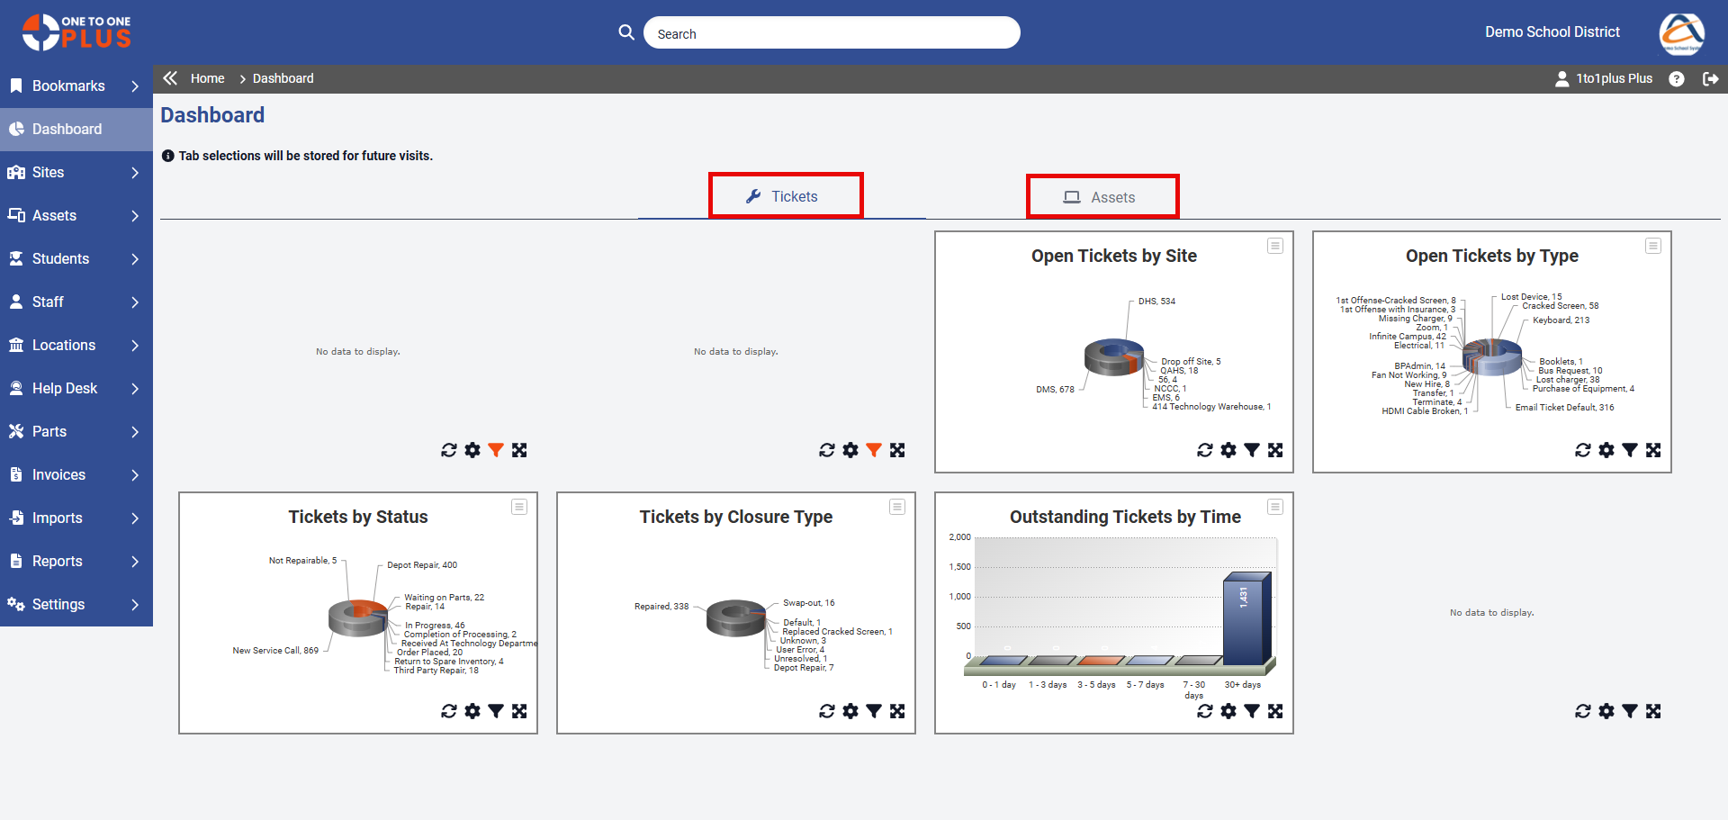Expand Outstanding Tickets by Time to fullscreen
This screenshot has width=1728, height=820.
pyautogui.click(x=1275, y=711)
